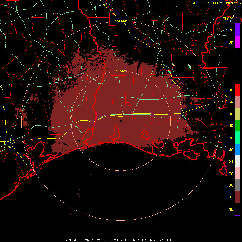Screen dimensions: 242x242
Task: Click the HR legend label
Action: (231, 126)
